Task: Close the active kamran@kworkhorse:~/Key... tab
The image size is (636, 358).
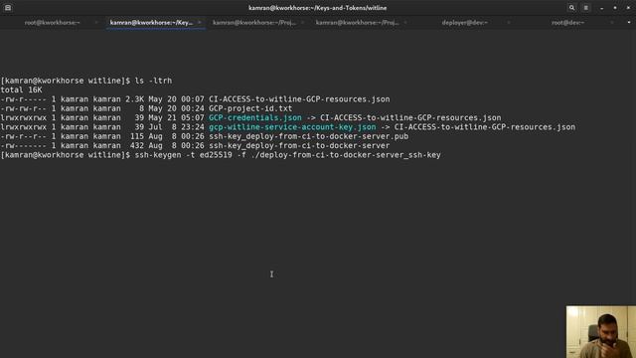Action: [199, 23]
